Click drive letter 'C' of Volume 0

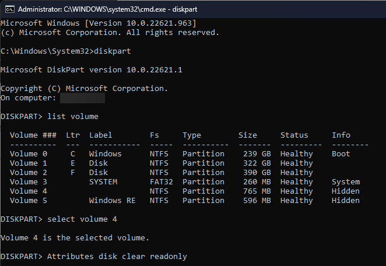tap(73, 153)
